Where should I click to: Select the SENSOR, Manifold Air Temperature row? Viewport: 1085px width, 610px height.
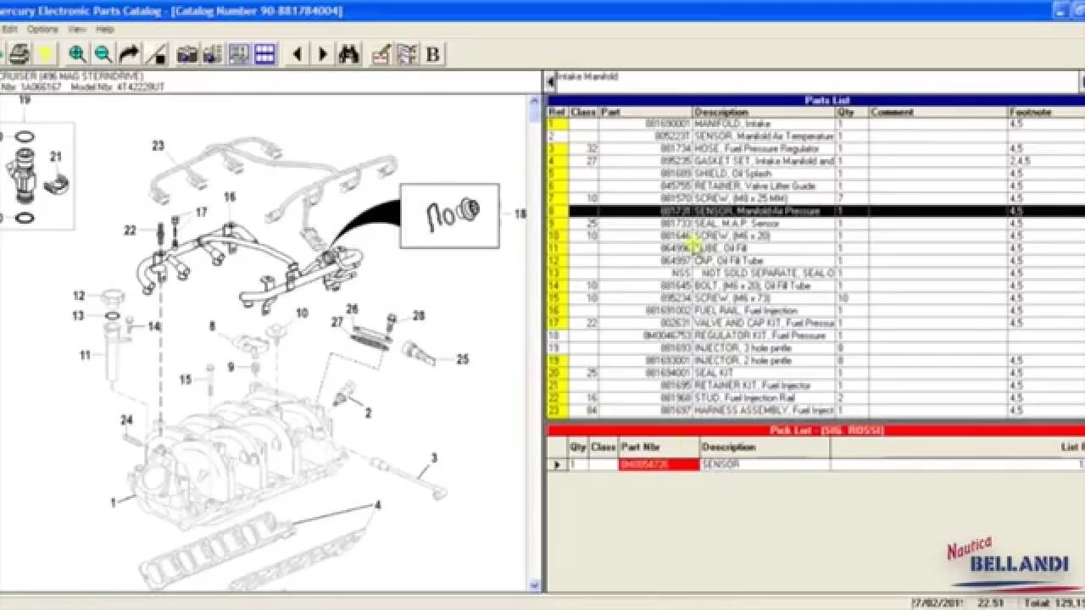pyautogui.click(x=815, y=136)
